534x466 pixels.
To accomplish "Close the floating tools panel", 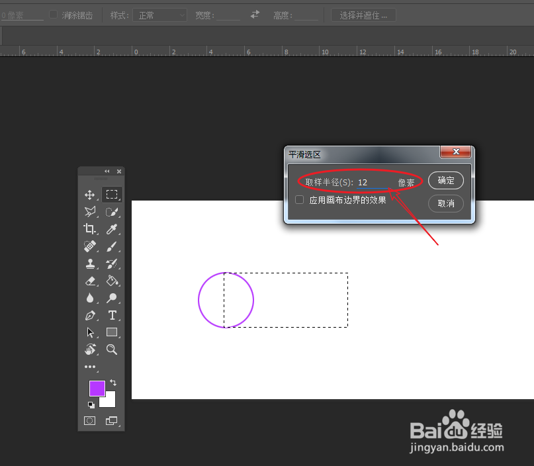I will coord(119,171).
